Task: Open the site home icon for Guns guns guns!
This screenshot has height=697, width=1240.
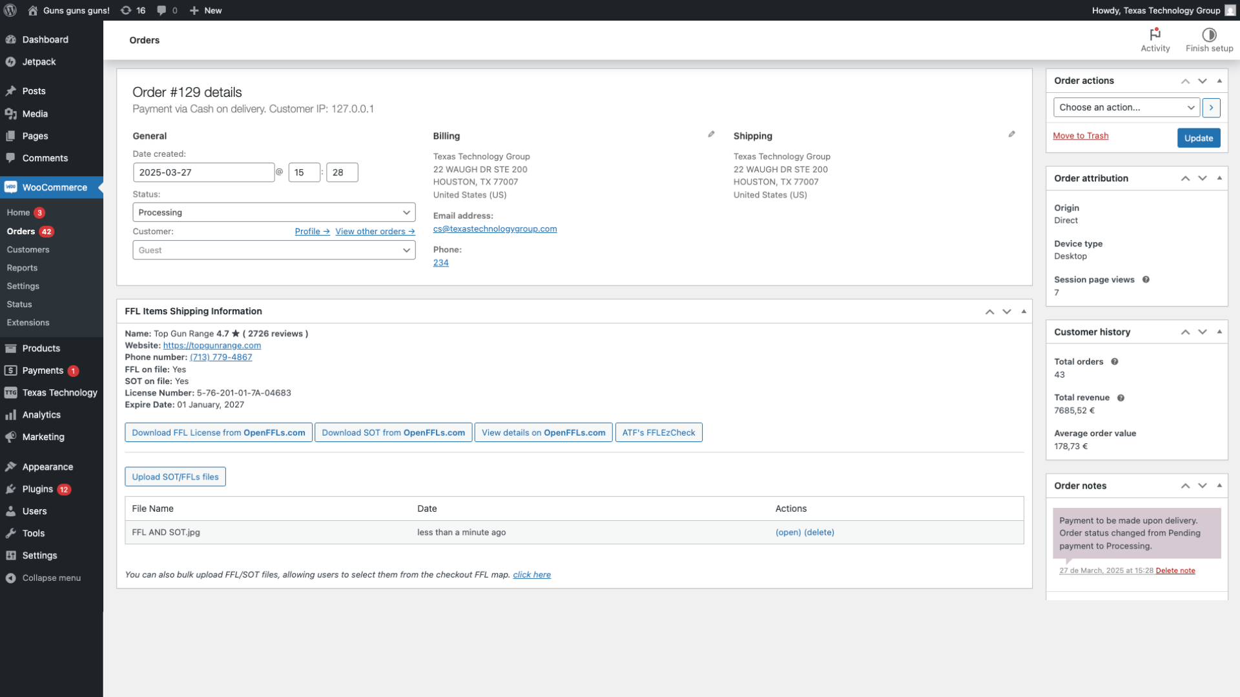Action: (33, 10)
